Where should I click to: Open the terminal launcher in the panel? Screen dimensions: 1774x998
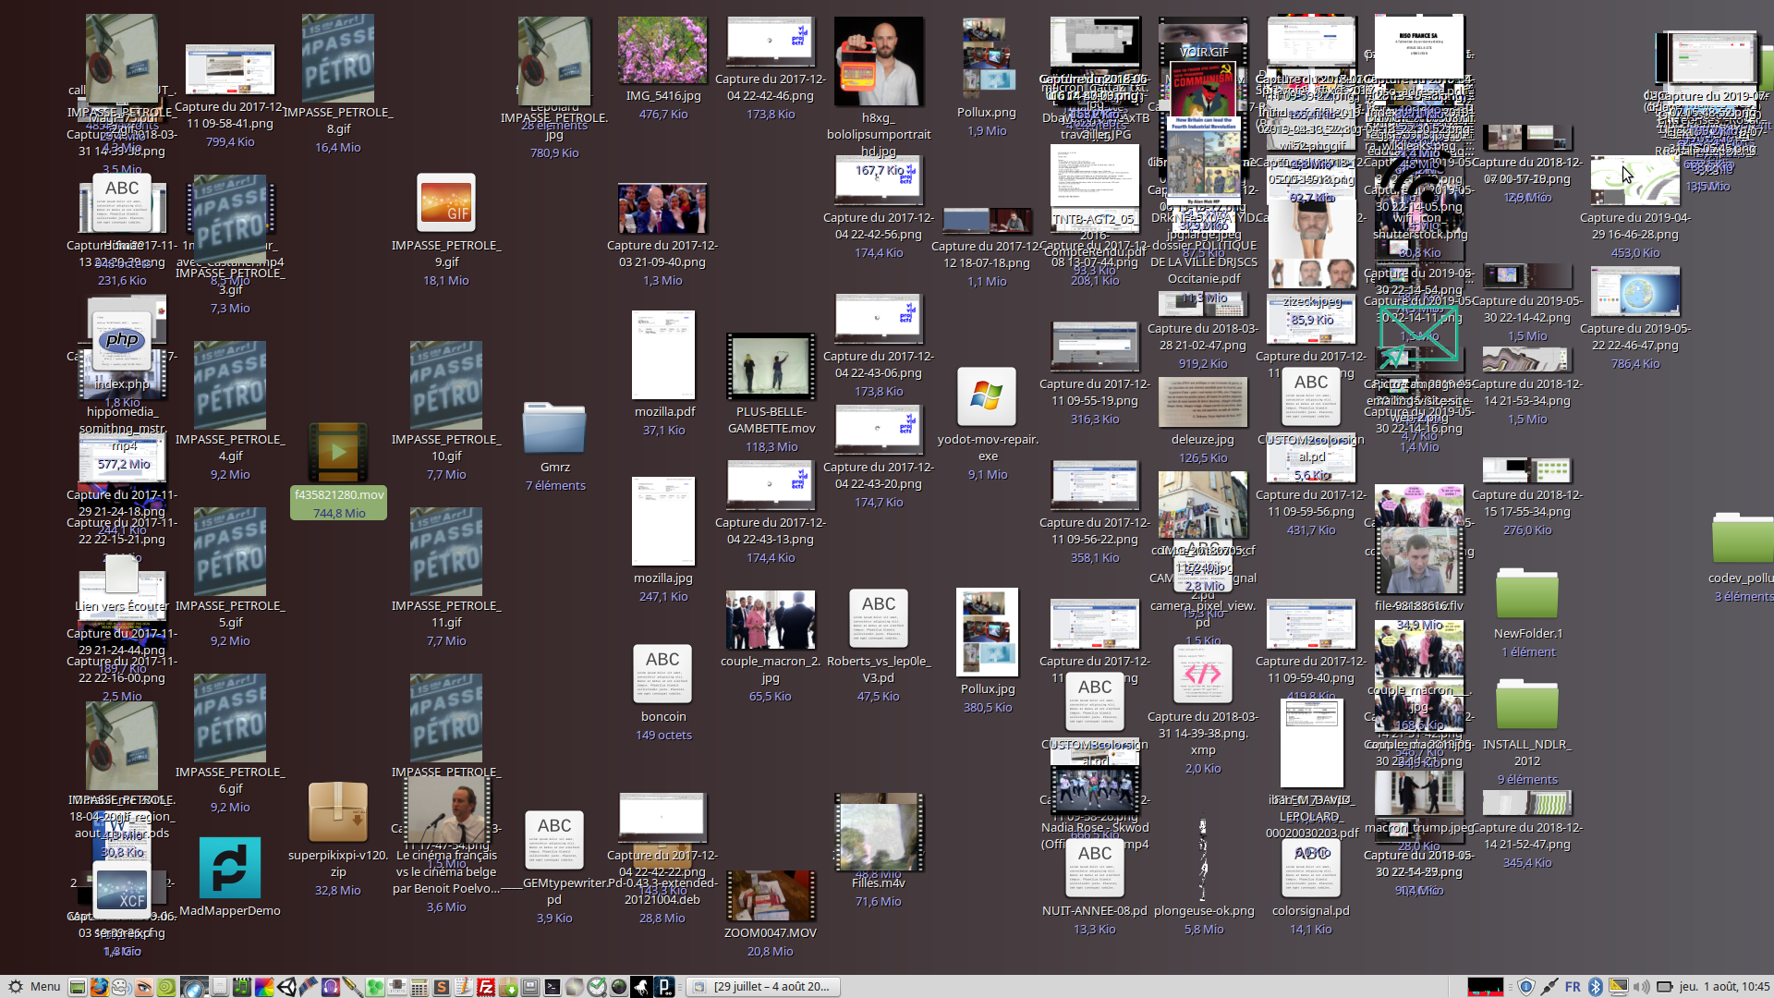pos(552,987)
